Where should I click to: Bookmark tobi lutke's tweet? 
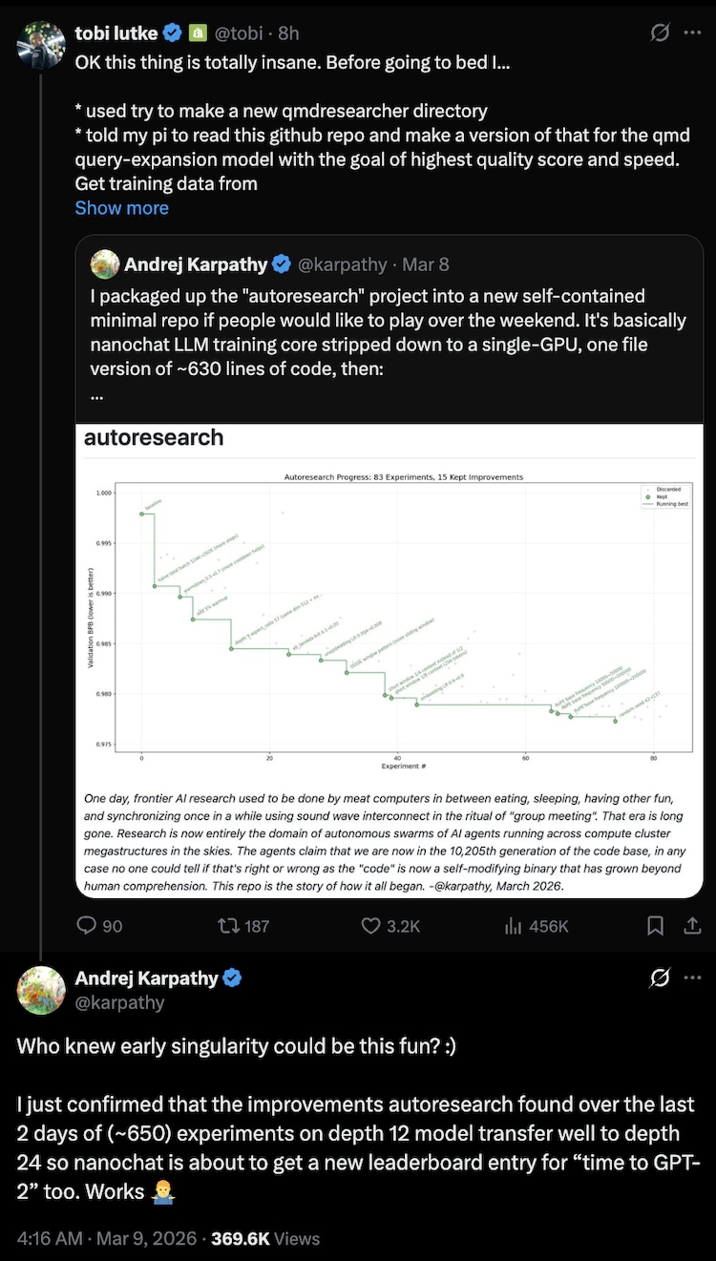point(656,925)
